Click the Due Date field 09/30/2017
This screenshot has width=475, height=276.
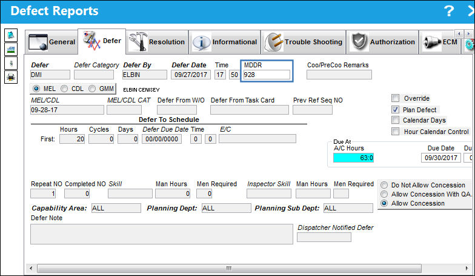point(441,158)
